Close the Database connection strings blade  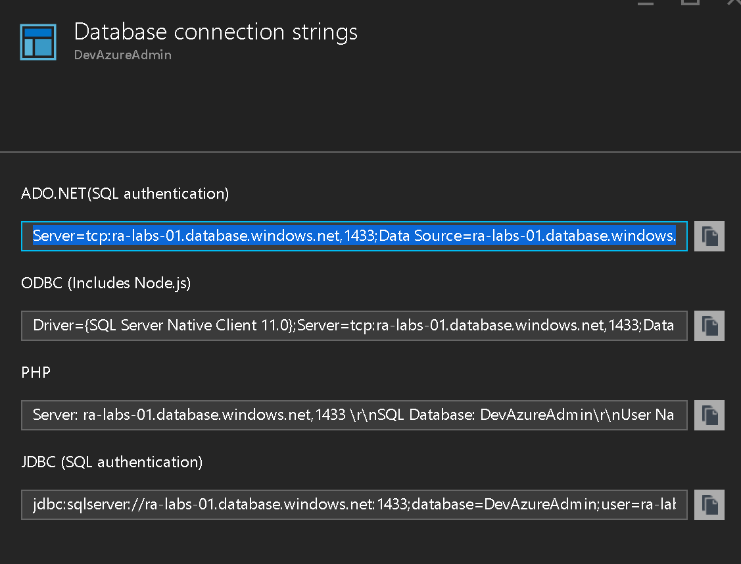(x=734, y=3)
